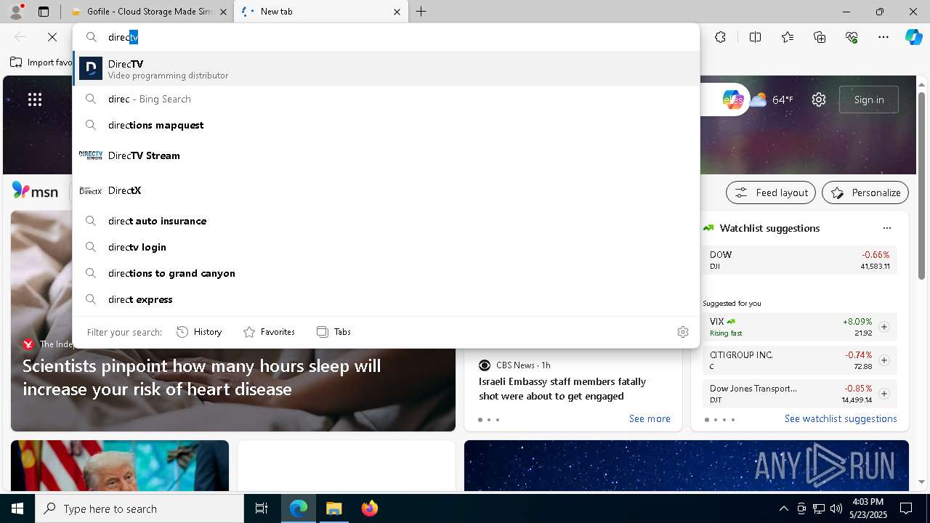Open the MSN apps grid launcher

(35, 100)
